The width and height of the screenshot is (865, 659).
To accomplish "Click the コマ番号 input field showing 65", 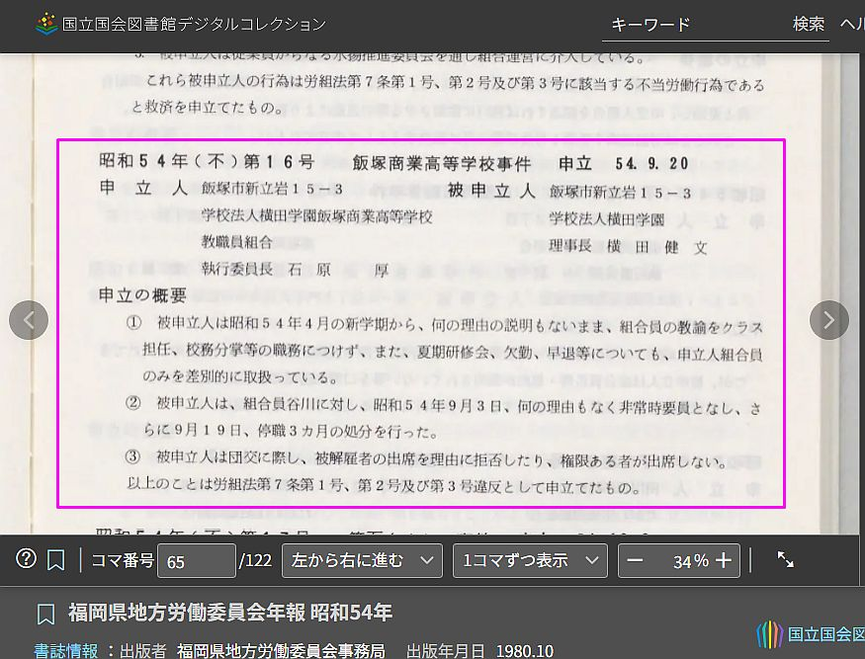I will 197,561.
